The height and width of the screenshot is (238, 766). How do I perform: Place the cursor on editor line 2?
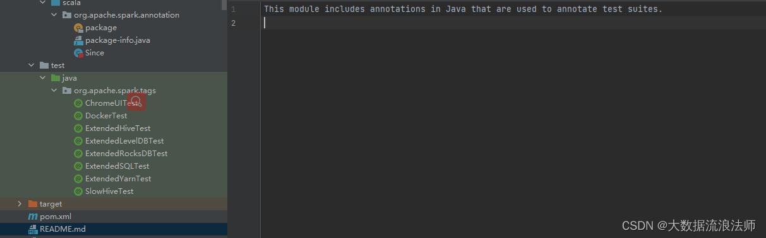512,23
